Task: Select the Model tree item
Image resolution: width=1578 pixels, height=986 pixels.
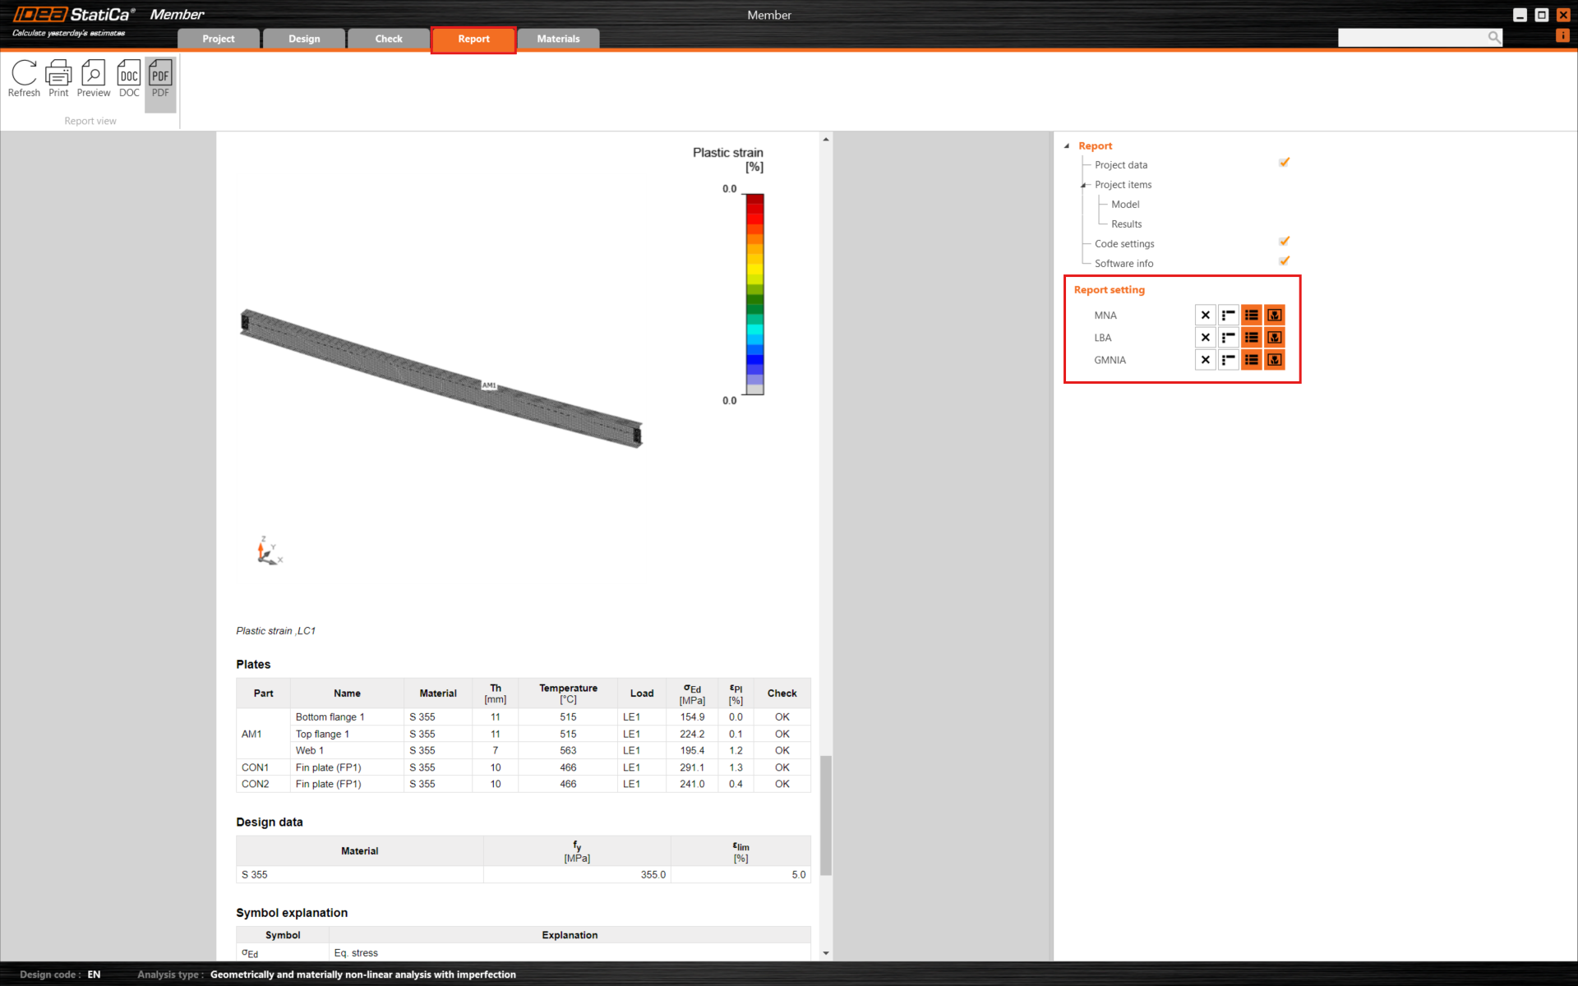Action: coord(1124,205)
